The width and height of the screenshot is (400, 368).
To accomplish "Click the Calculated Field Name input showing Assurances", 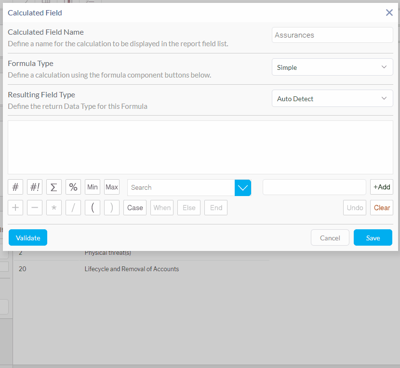I will (332, 35).
